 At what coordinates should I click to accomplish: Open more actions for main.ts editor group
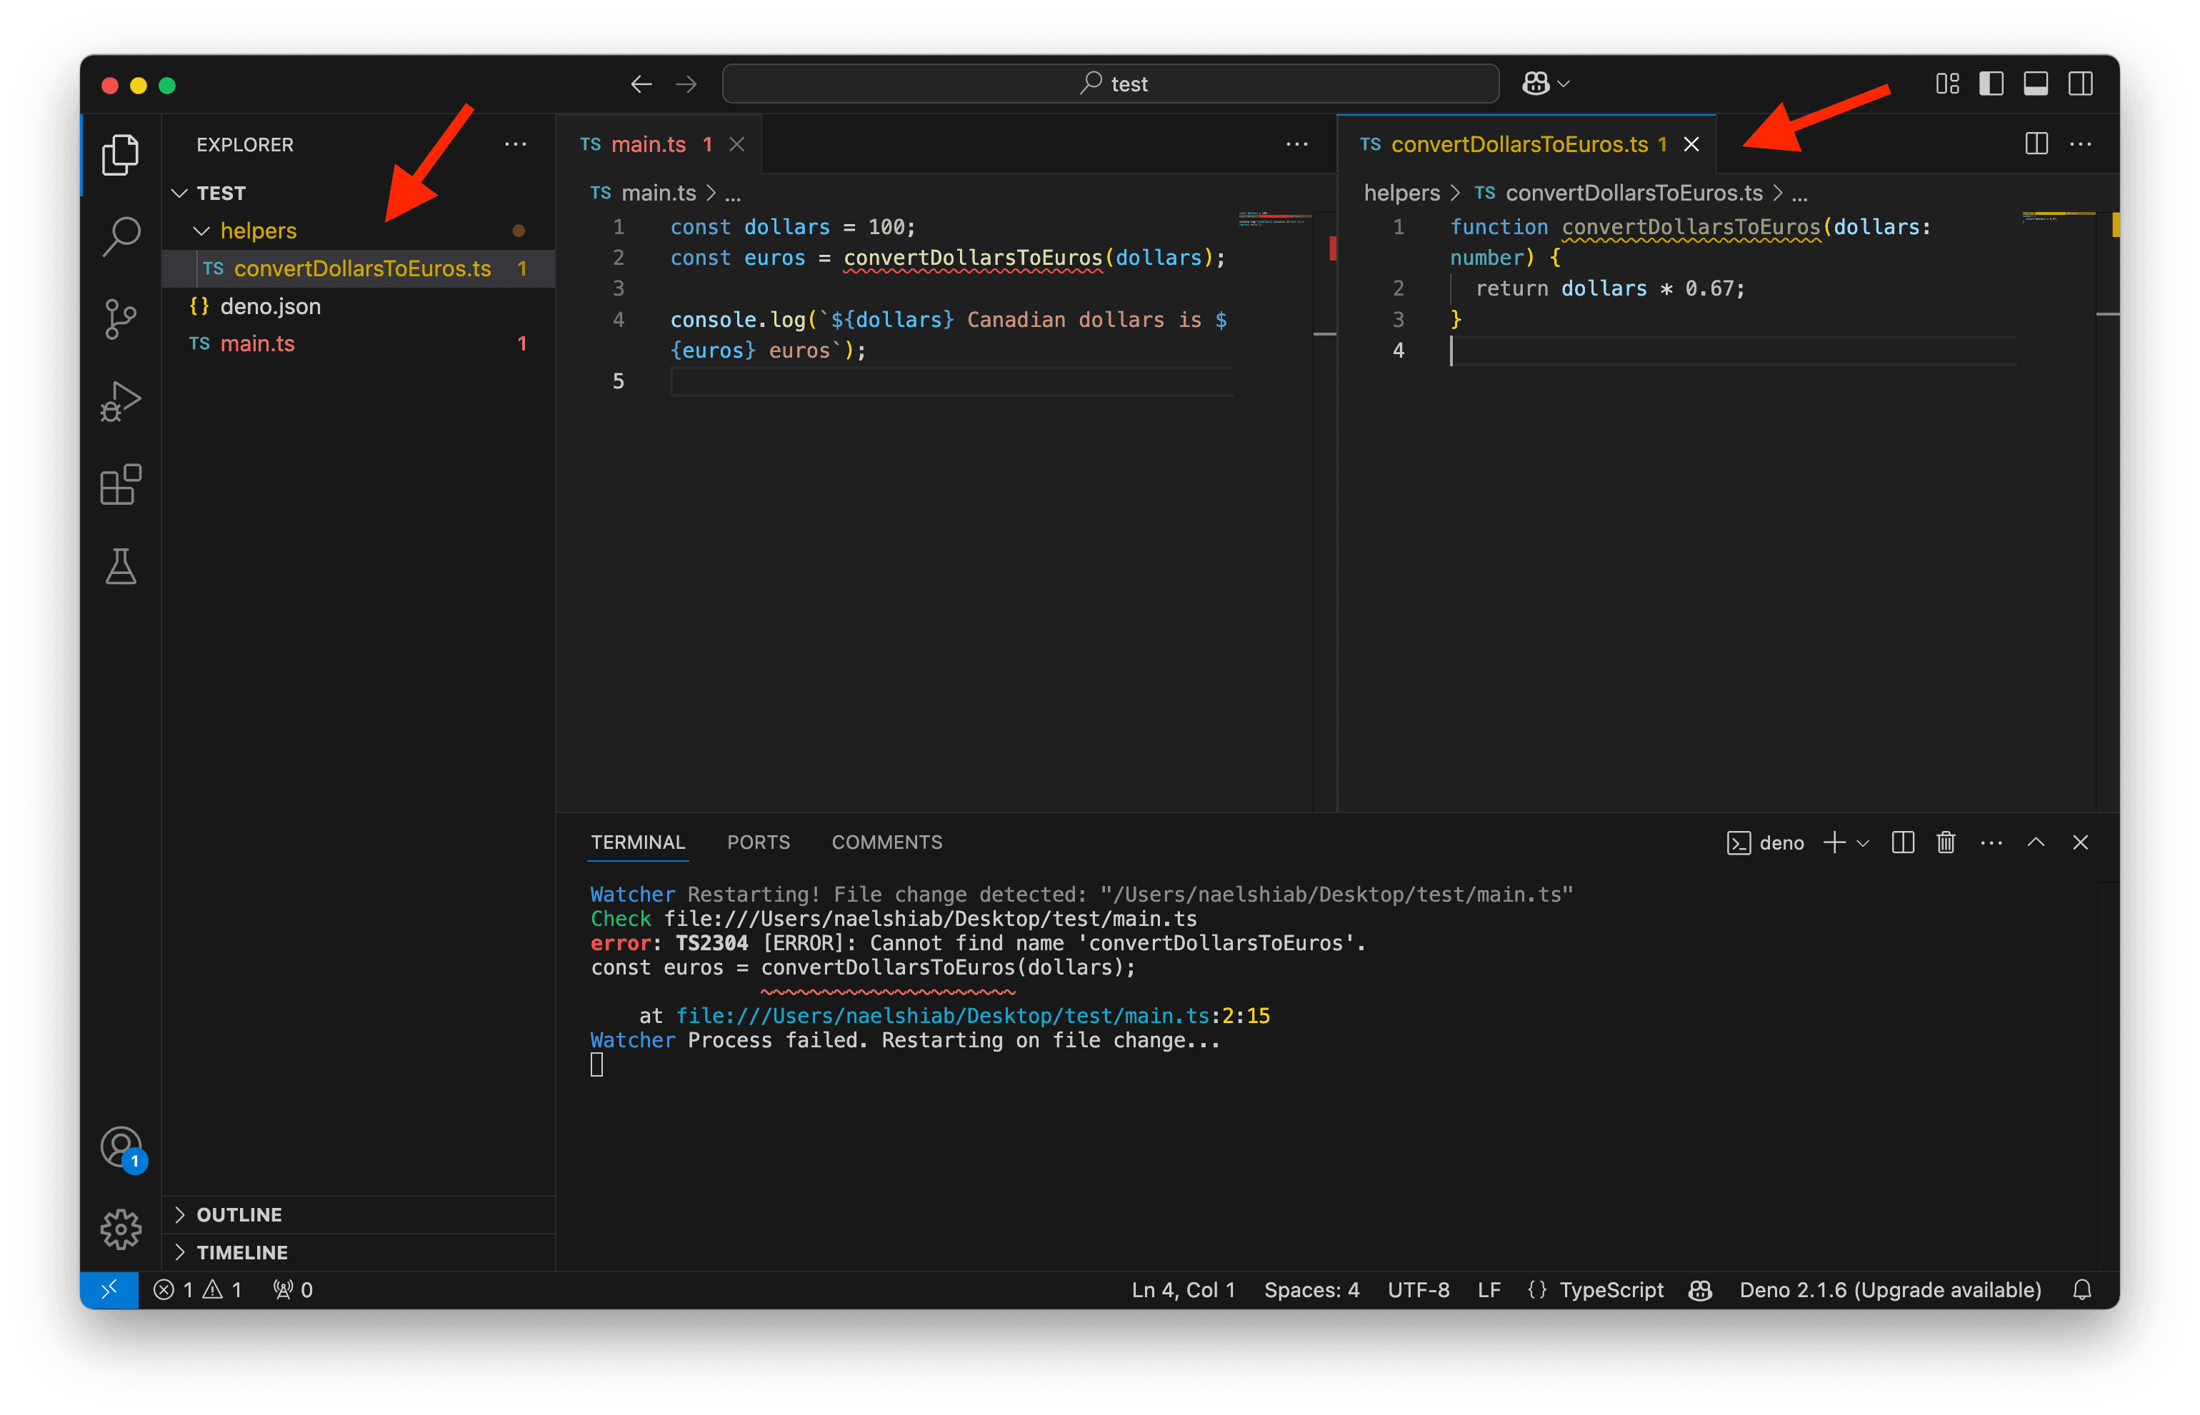point(1296,144)
